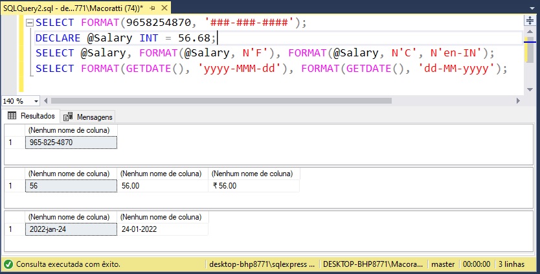Viewport: 540px width, 274px height.
Task: Open the 140 % zoom dropdown
Action: click(x=36, y=101)
